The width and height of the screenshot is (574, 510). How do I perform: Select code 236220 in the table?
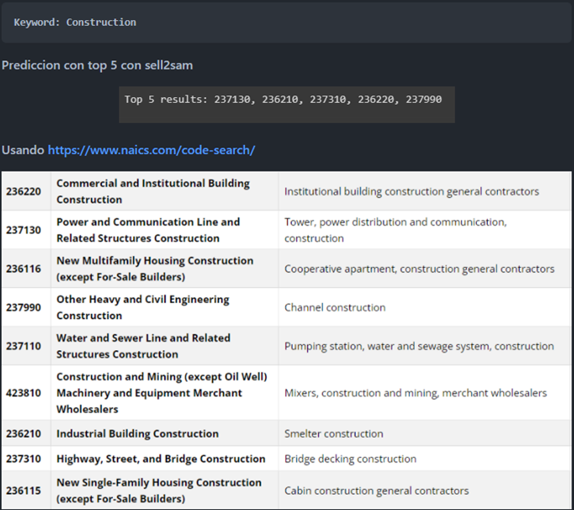(x=24, y=191)
